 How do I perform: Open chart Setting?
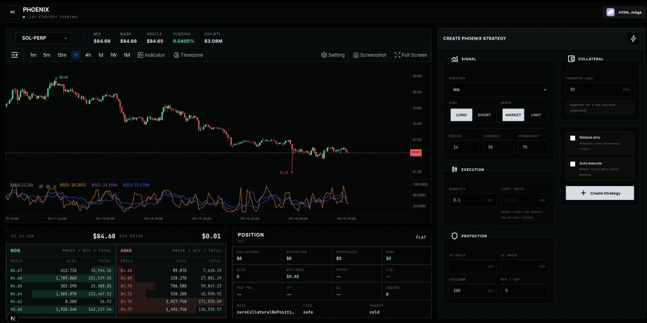click(x=333, y=55)
